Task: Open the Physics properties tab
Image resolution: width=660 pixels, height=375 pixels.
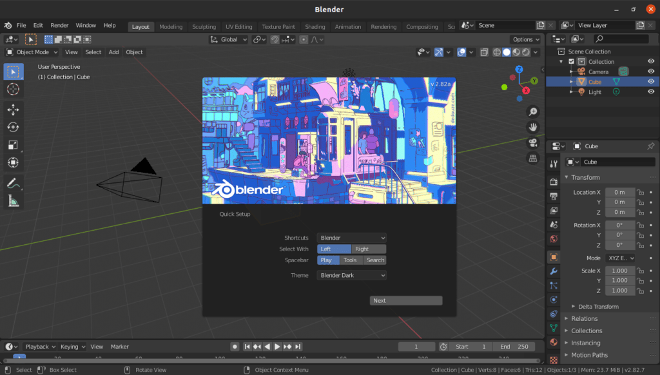Action: (x=554, y=300)
